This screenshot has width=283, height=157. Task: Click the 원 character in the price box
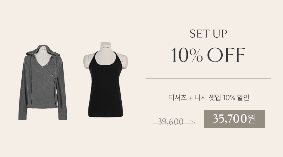252,119
